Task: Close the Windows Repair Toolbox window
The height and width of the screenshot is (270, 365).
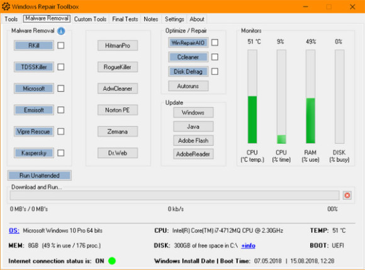Action: pyautogui.click(x=352, y=7)
